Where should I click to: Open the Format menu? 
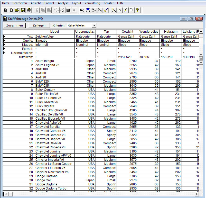[x=49, y=3]
